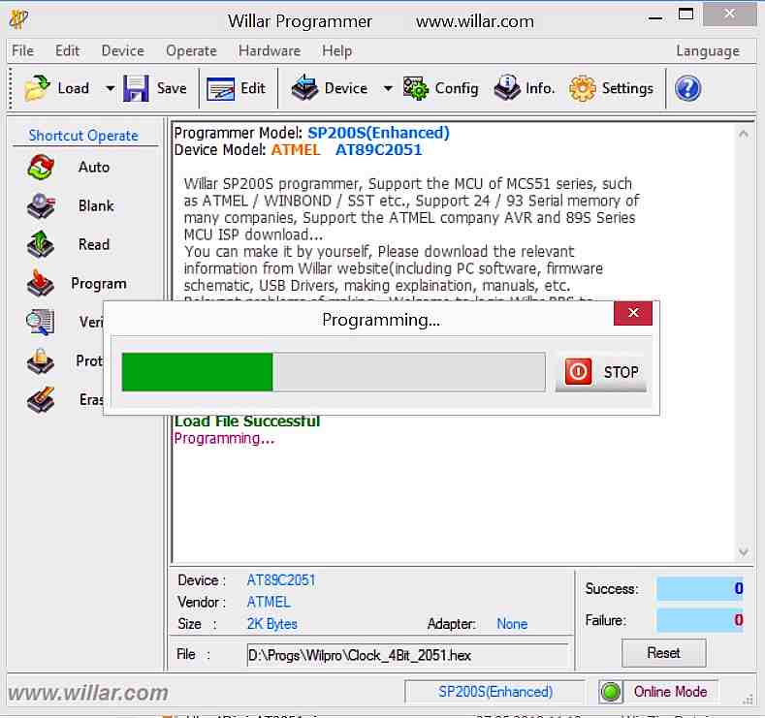
Task: Click the 2K Bytes size value
Action: [x=271, y=624]
